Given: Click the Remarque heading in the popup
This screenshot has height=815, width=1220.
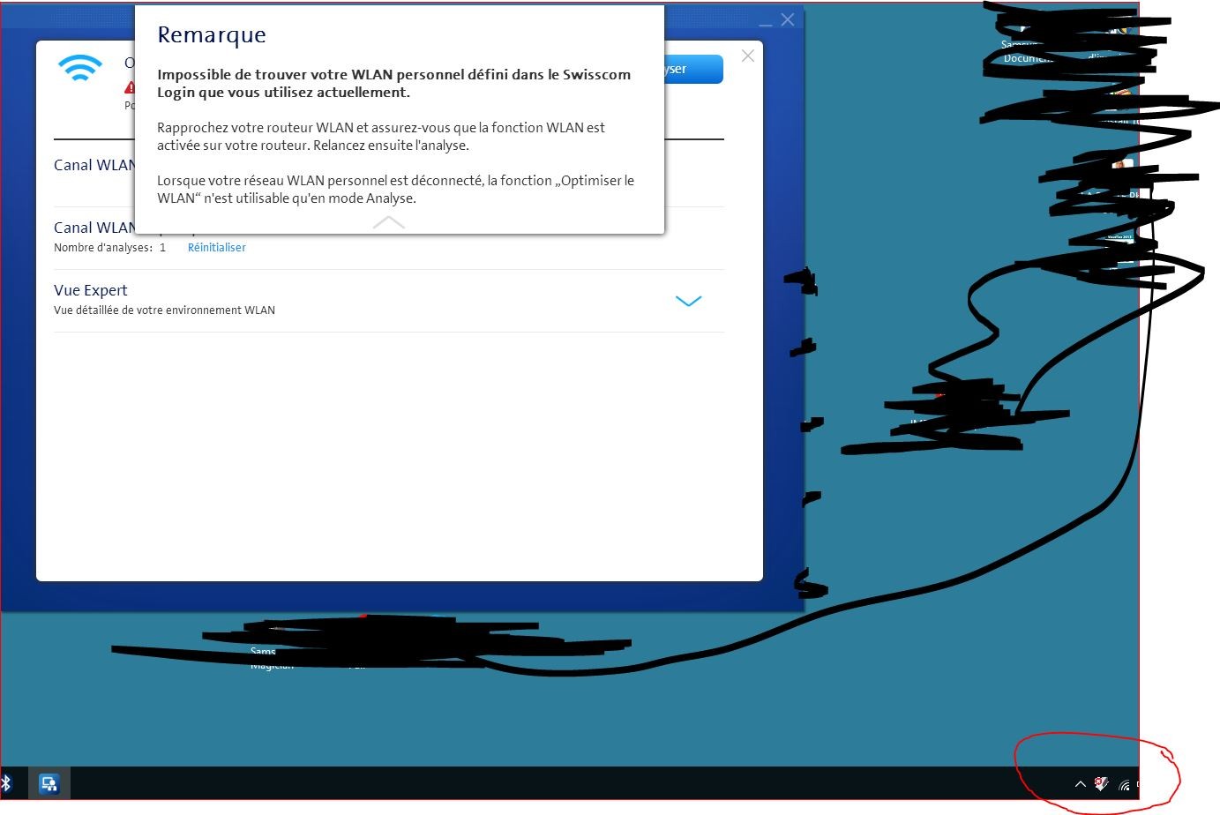Looking at the screenshot, I should point(212,34).
